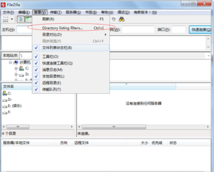The image size is (218, 172).
Task: Click the 远程文件 queue column header
Action: (x=99, y=143)
